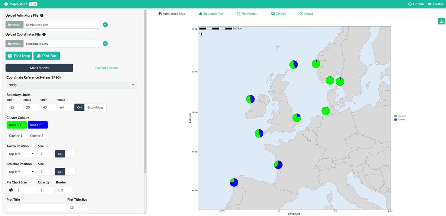
Task: Click the Cluster 1 name field
Action: [x=16, y=136]
